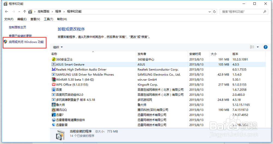The width and height of the screenshot is (273, 144).
Task: Click the view layout icon
Action: 252,47
